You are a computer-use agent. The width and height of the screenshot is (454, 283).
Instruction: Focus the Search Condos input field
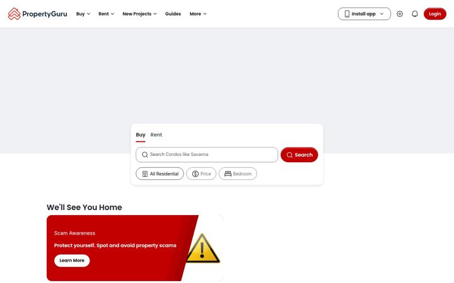click(207, 155)
